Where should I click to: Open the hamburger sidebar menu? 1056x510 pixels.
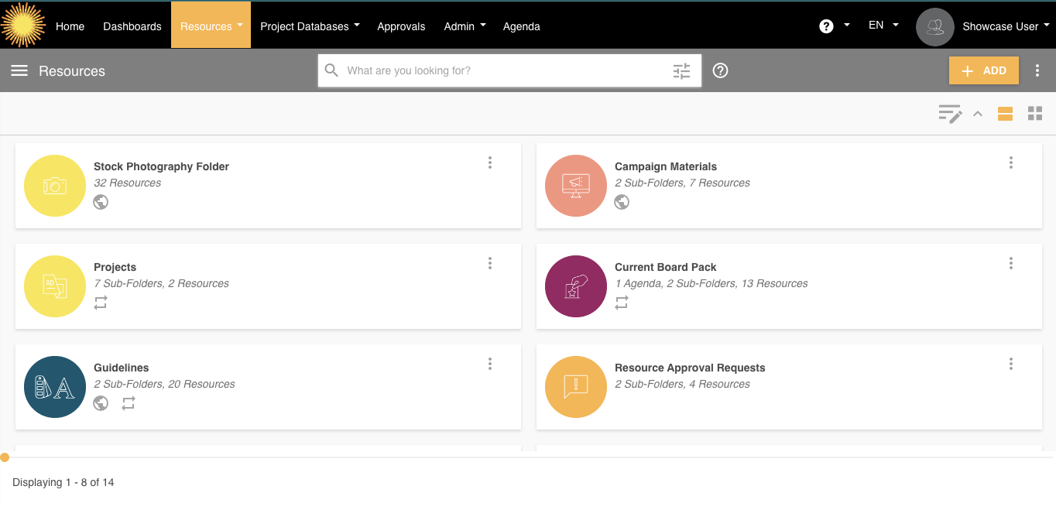19,70
